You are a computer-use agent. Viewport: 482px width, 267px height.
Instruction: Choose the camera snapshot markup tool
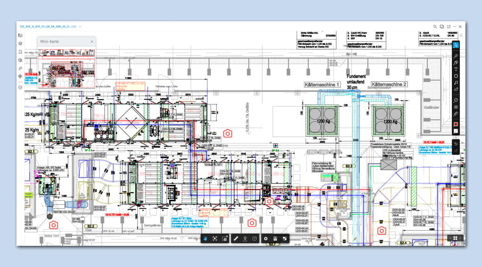click(x=456, y=107)
